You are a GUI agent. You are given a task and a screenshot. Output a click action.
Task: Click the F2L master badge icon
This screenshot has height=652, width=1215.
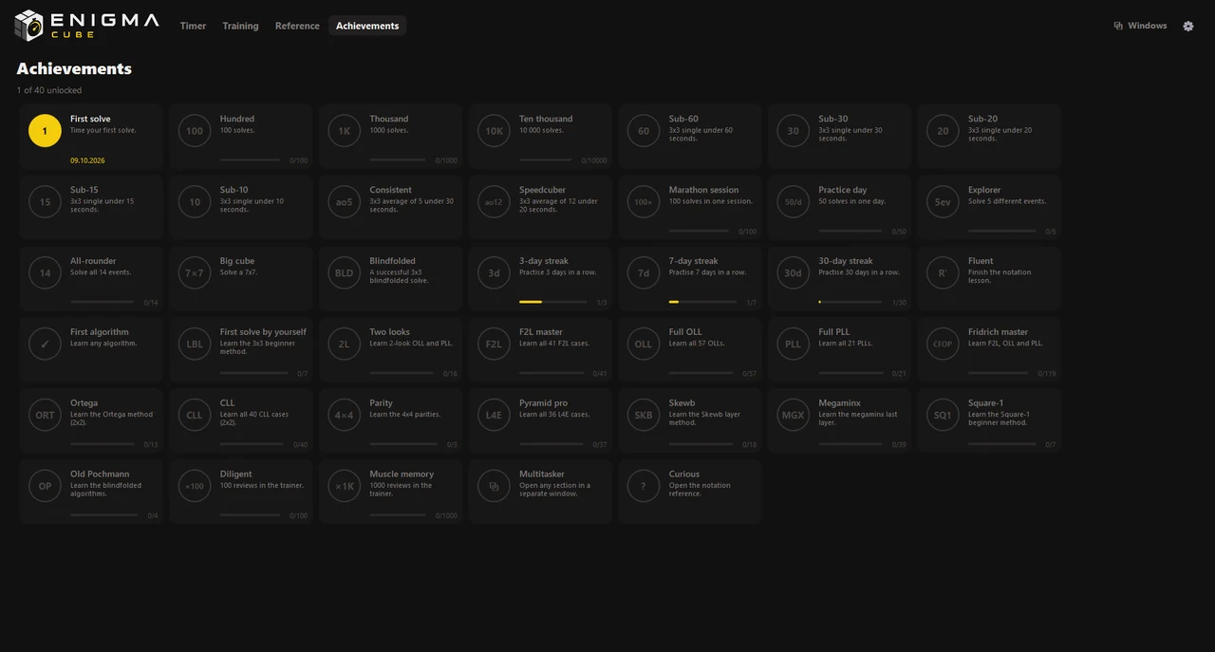(494, 345)
